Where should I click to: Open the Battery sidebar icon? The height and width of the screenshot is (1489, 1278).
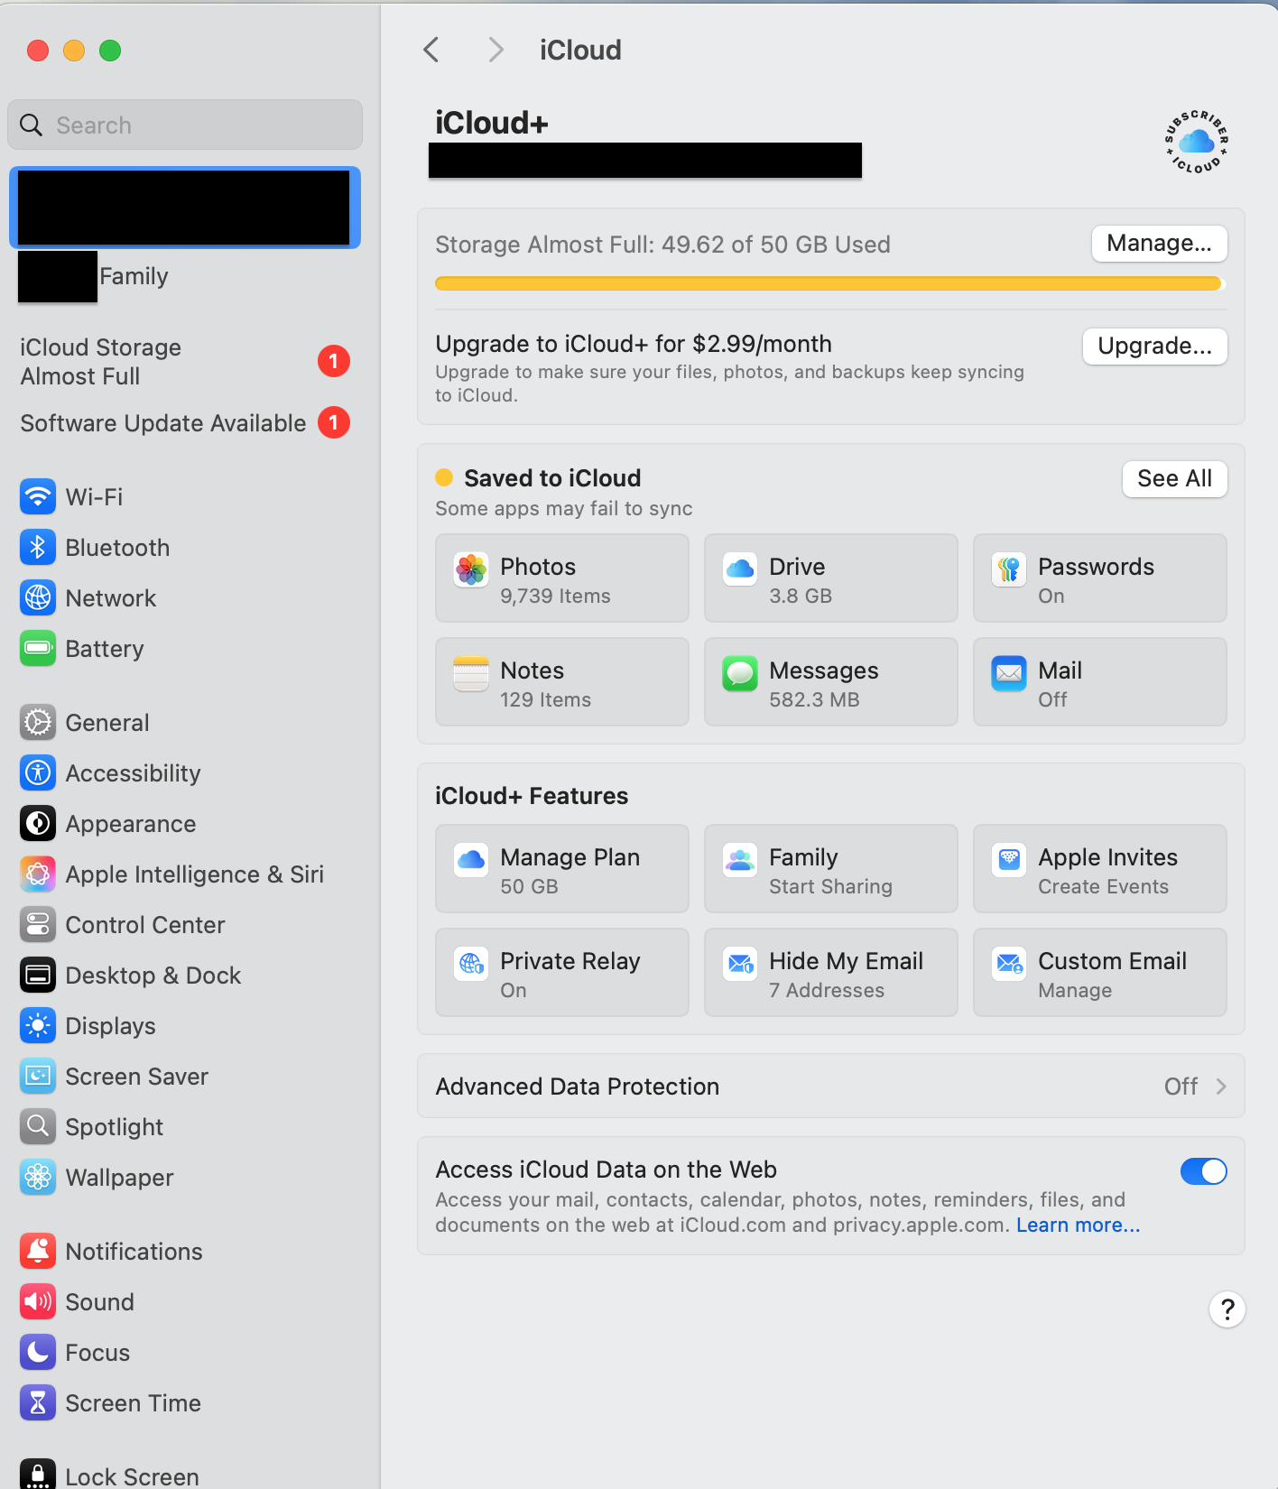tap(38, 648)
